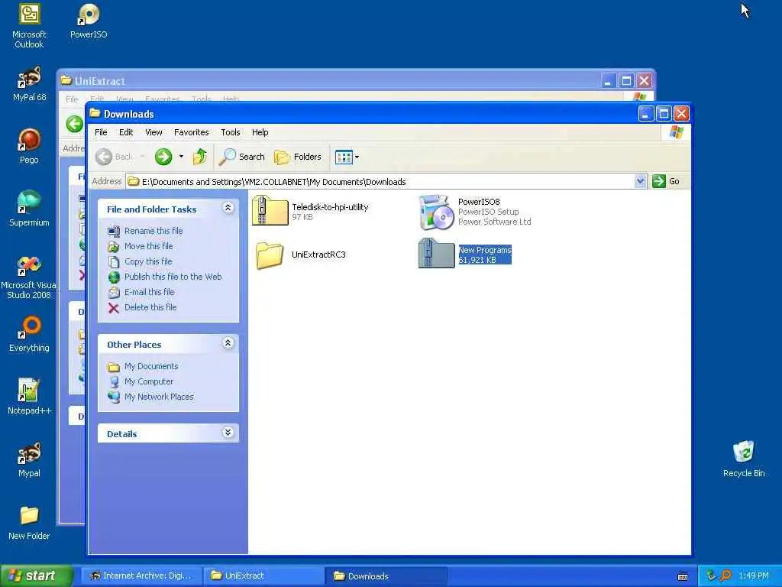Screen dimensions: 782x587
Task: Open the Forward history dropdown arrow
Action: coord(181,157)
